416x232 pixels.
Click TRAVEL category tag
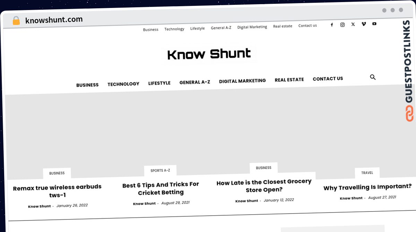click(x=367, y=173)
